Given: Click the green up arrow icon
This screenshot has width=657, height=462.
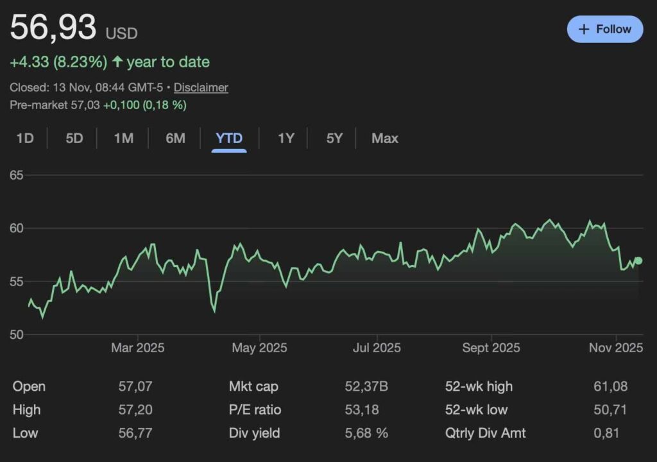Looking at the screenshot, I should 117,62.
